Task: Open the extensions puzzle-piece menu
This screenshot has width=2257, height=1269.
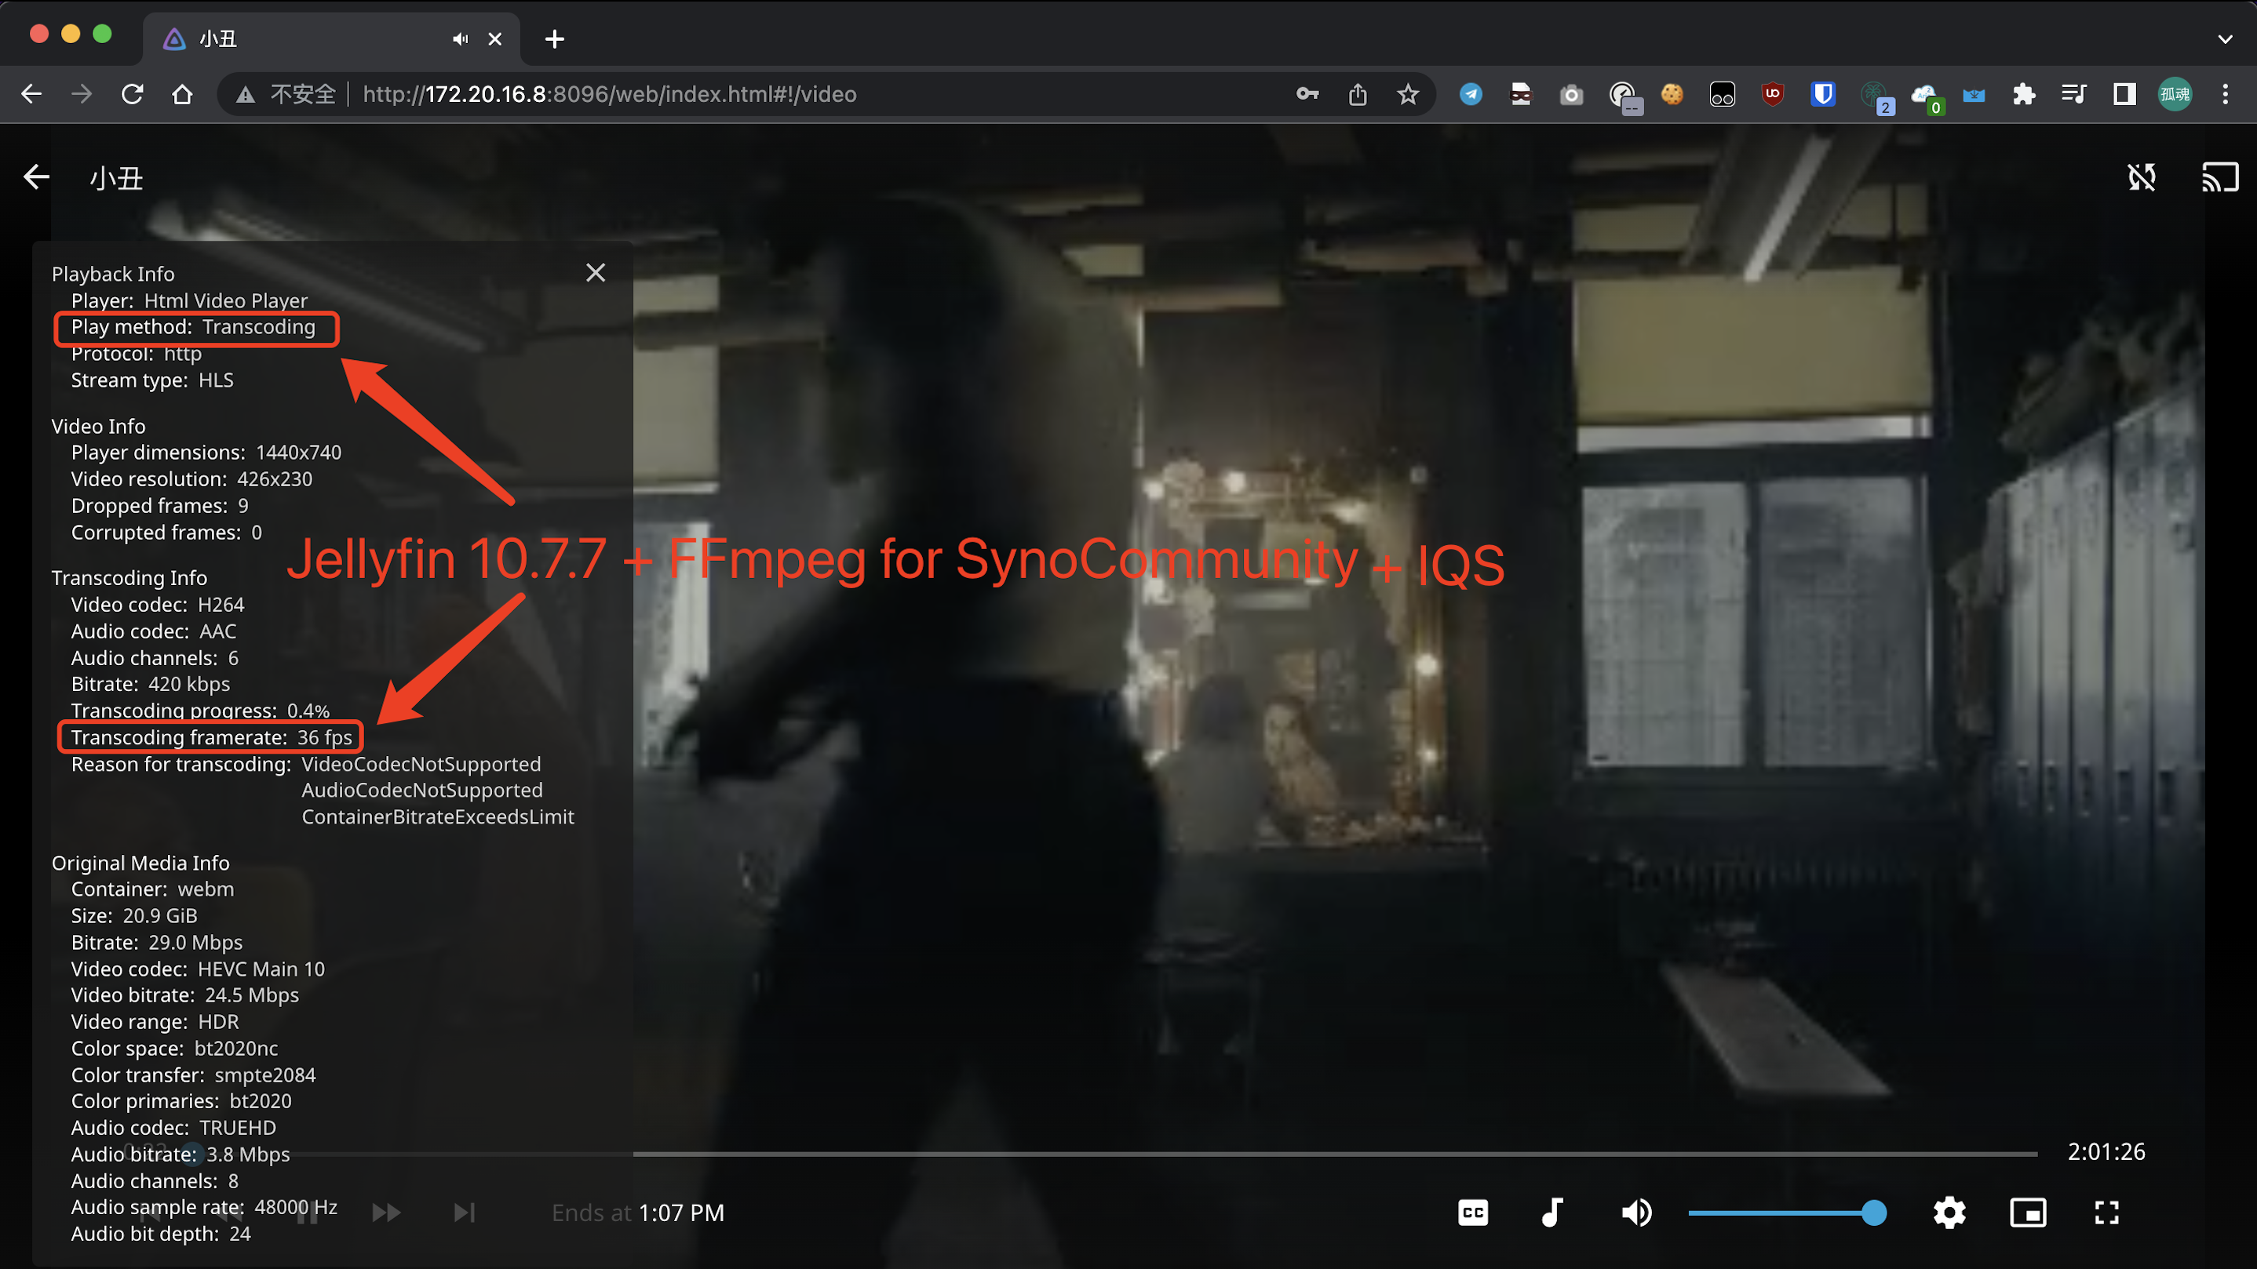Action: (2024, 93)
